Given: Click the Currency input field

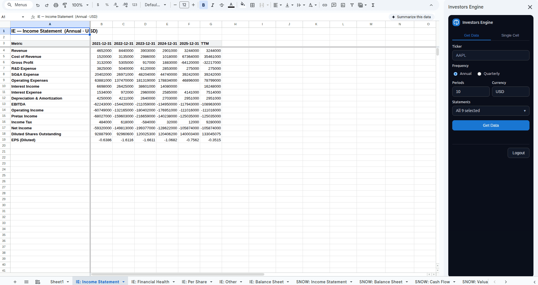Looking at the screenshot, I should tap(510, 92).
